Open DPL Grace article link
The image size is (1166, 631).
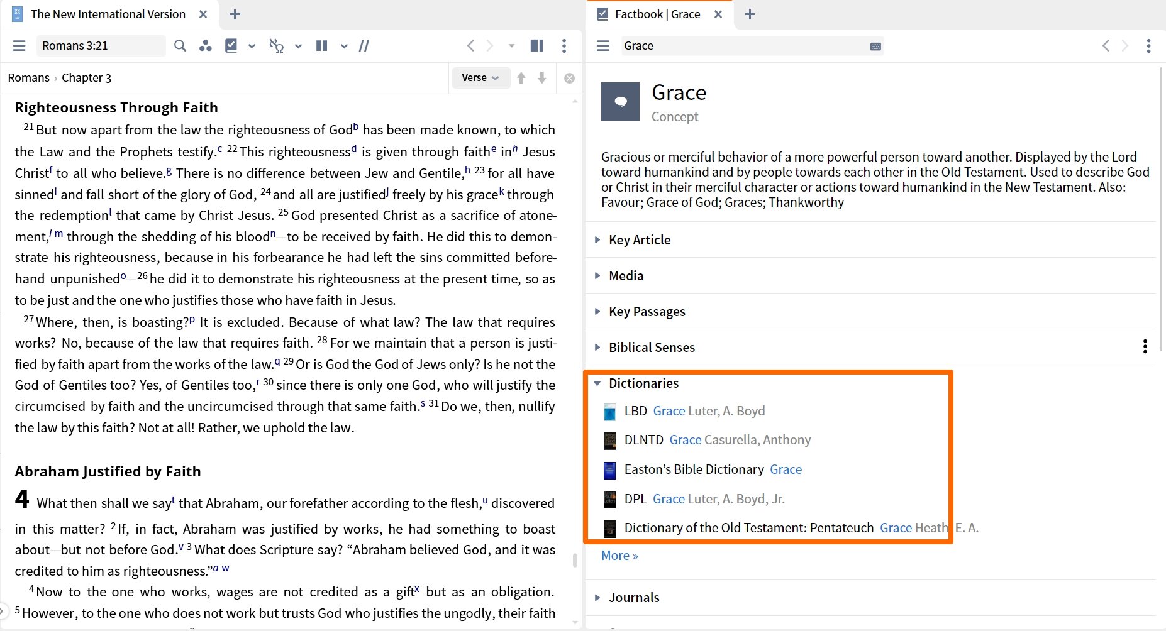coord(669,499)
